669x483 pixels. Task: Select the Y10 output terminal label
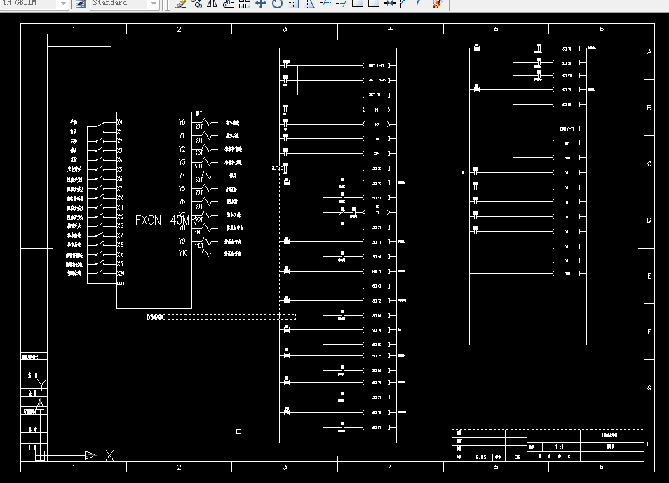[183, 253]
